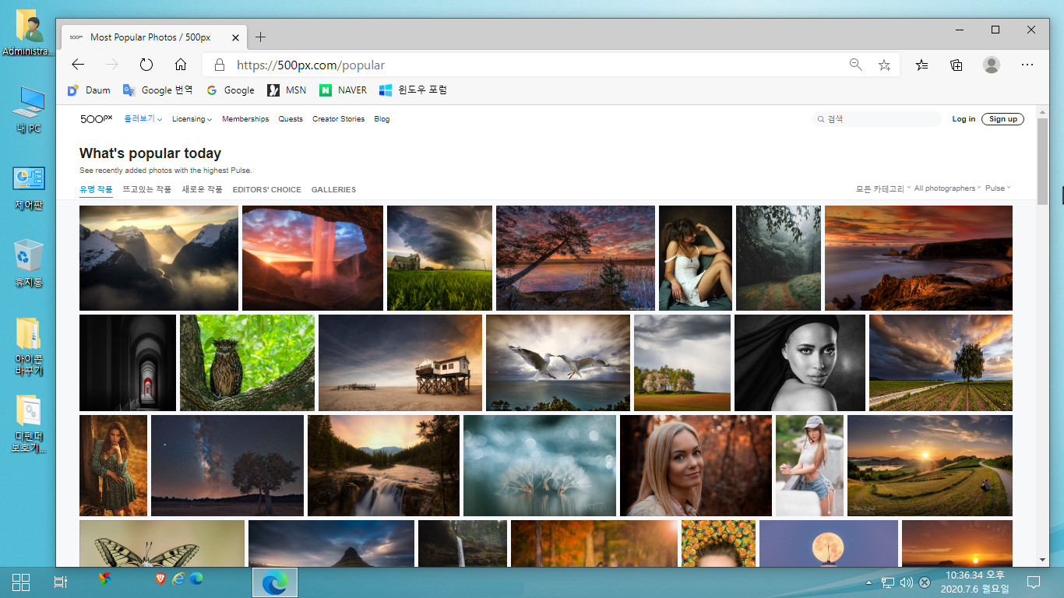Open the black and white portrait photo
The width and height of the screenshot is (1064, 598).
800,362
